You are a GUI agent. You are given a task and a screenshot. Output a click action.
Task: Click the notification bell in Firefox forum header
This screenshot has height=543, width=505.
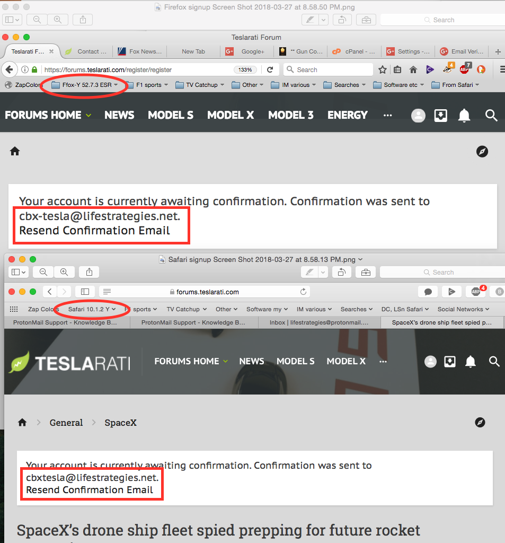pos(464,115)
